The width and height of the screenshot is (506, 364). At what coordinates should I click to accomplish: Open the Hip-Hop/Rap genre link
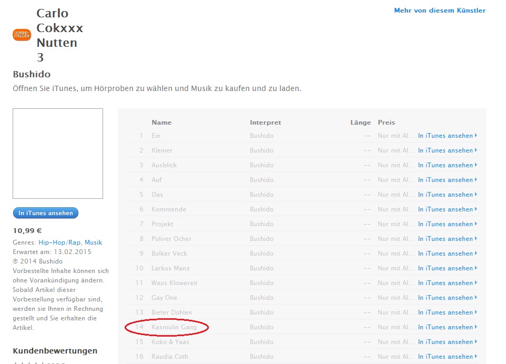(59, 242)
